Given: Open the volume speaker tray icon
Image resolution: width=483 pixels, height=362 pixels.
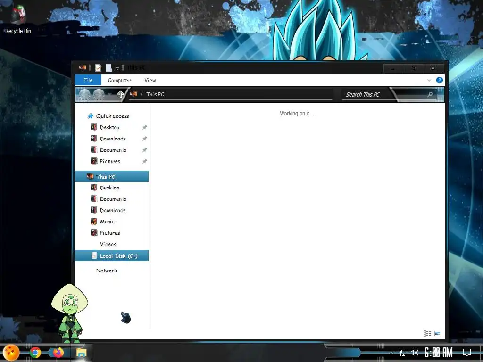Looking at the screenshot, I should pyautogui.click(x=415, y=353).
